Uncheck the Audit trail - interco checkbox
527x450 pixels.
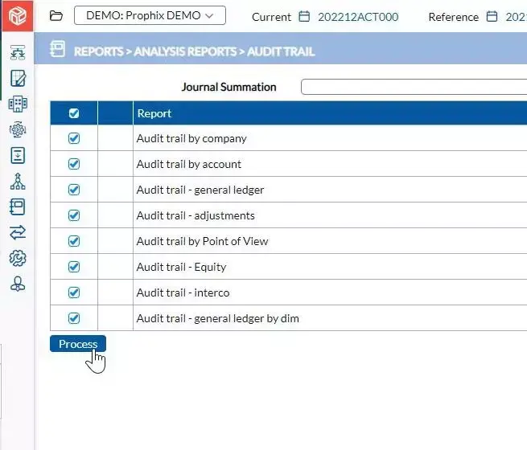tap(74, 292)
